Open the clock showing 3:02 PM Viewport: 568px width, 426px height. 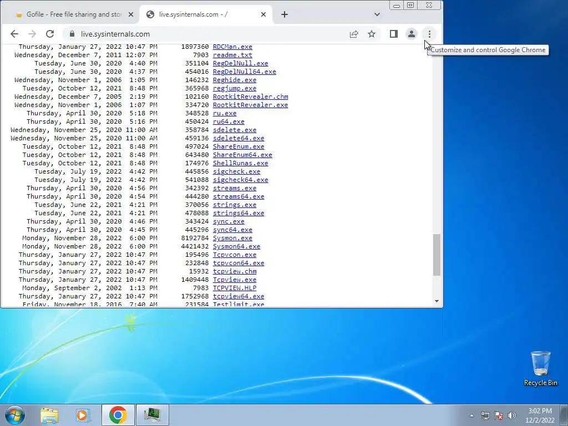click(540, 415)
